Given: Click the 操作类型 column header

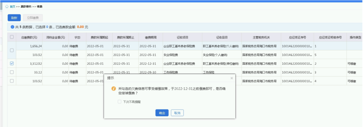Looking at the screenshot, I should point(355,37).
